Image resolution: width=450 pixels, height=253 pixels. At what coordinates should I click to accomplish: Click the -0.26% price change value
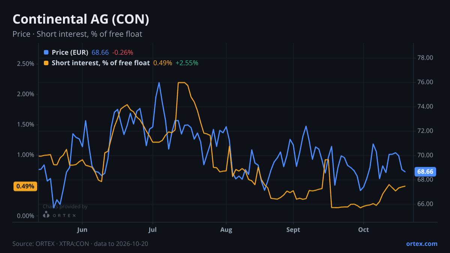tap(123, 52)
